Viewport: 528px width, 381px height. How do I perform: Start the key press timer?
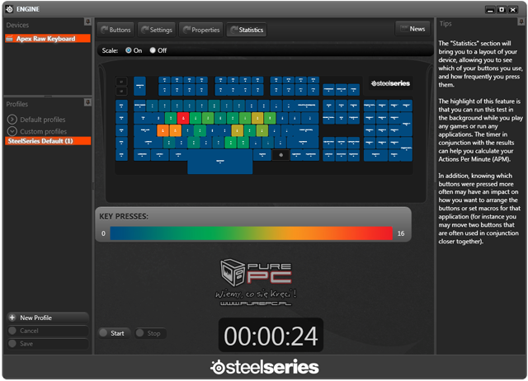point(113,333)
